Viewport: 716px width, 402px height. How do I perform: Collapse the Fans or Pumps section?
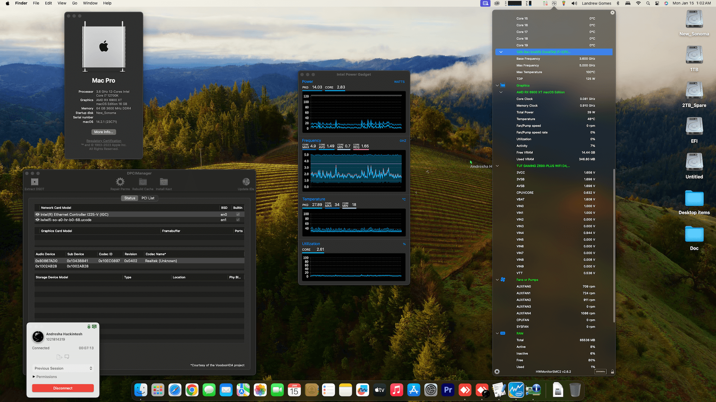(497, 280)
